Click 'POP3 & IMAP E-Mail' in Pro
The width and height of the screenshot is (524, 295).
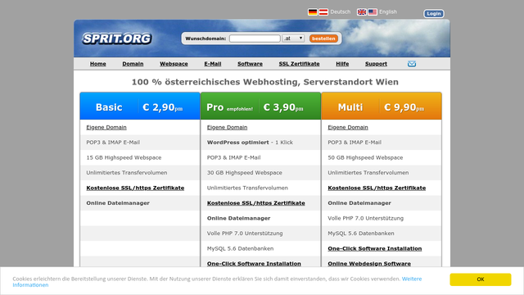click(x=233, y=157)
